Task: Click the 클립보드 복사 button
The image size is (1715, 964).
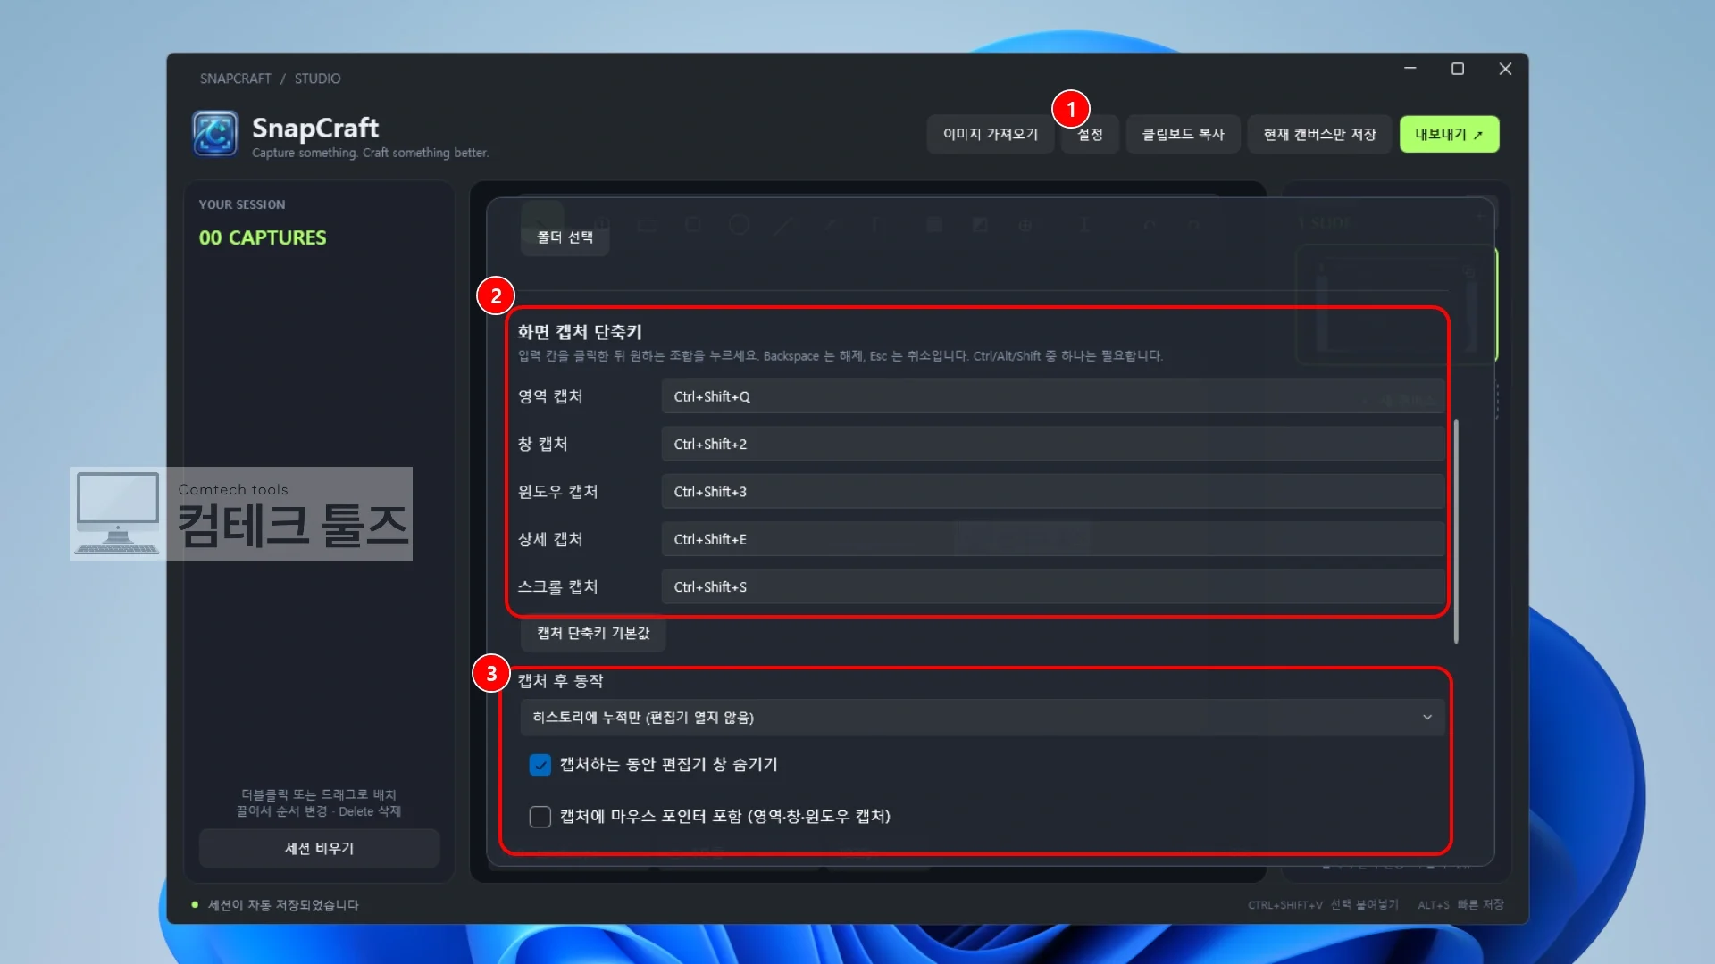Action: pos(1183,134)
